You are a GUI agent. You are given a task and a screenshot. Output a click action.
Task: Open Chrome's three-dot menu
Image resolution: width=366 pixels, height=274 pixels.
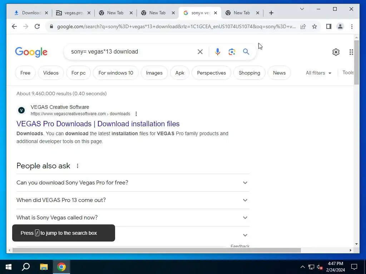[x=352, y=26]
